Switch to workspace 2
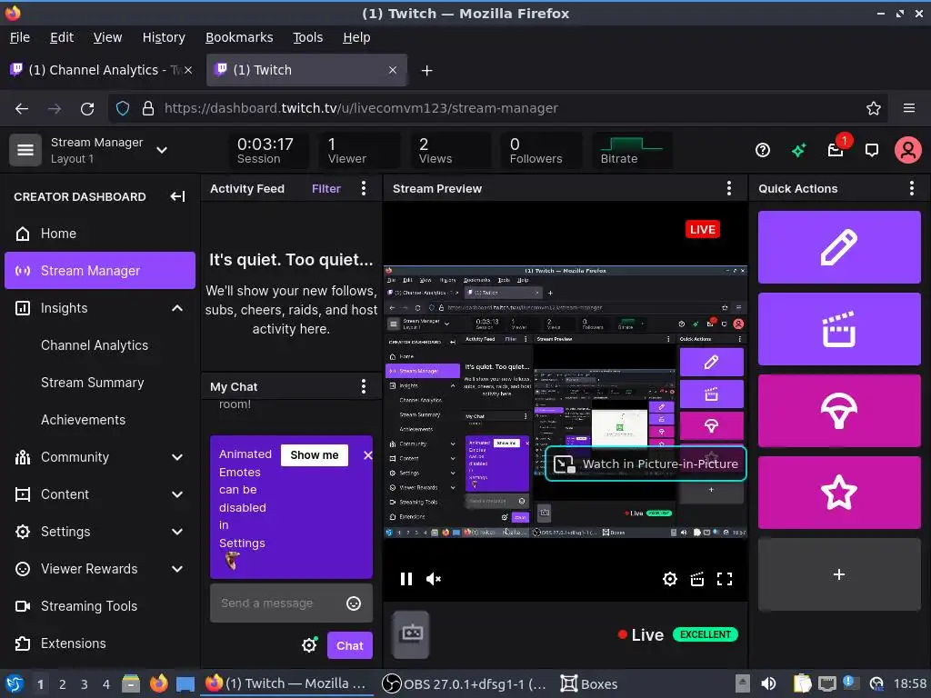Image resolution: width=931 pixels, height=698 pixels. pyautogui.click(x=63, y=684)
